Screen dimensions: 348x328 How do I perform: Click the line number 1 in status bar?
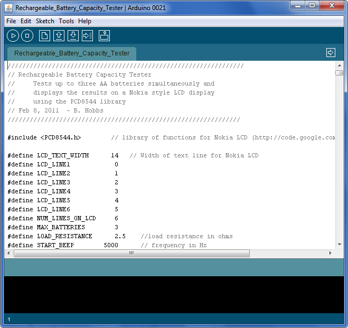tap(9, 320)
